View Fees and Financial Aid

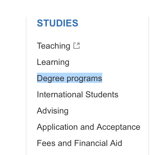[79, 143]
